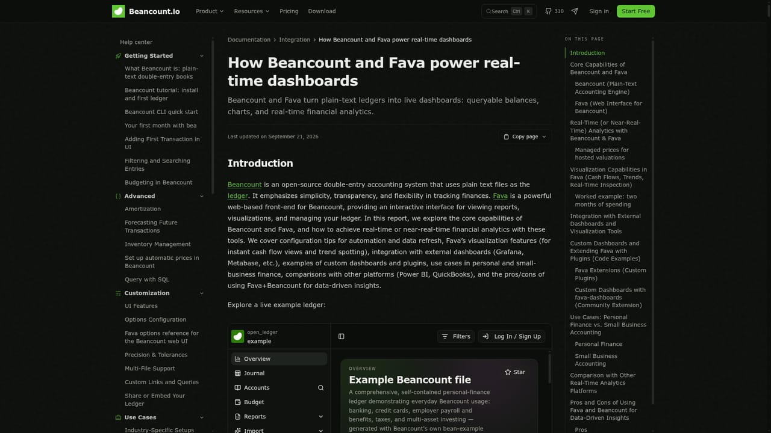This screenshot has width=771, height=433.
Task: Follow the Beancount link in the Introduction
Action: coord(245,185)
